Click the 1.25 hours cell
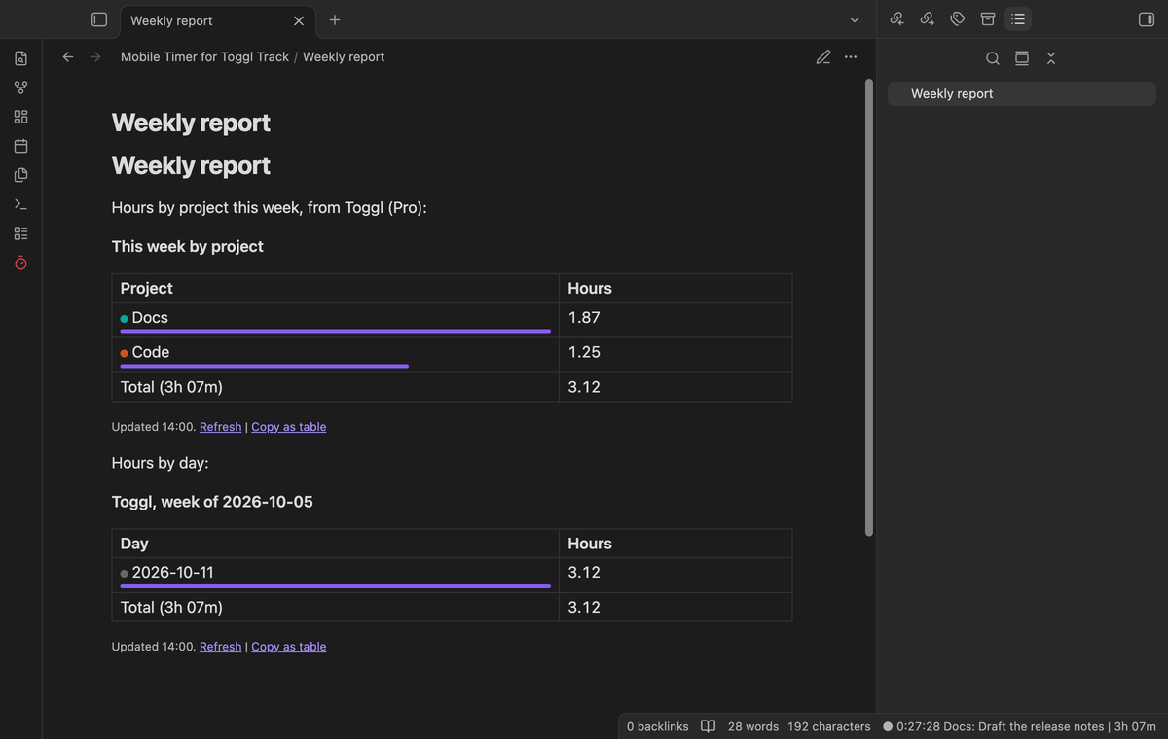The image size is (1168, 739). (675, 355)
